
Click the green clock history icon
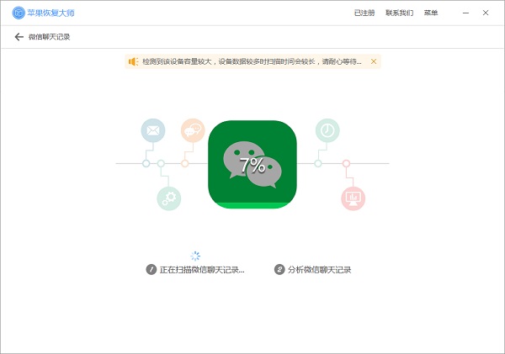click(x=327, y=130)
